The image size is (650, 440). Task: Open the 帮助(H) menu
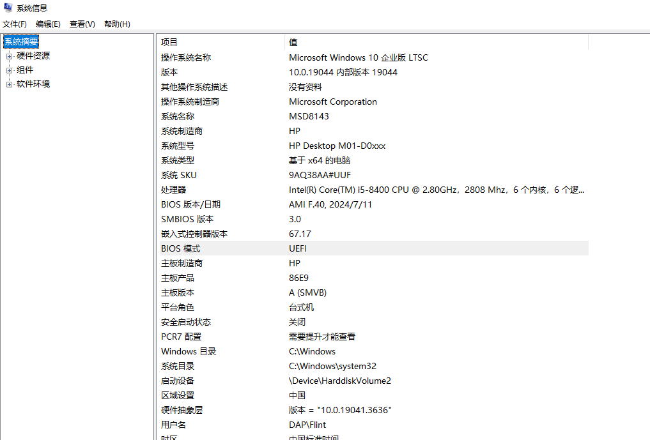[x=116, y=24]
